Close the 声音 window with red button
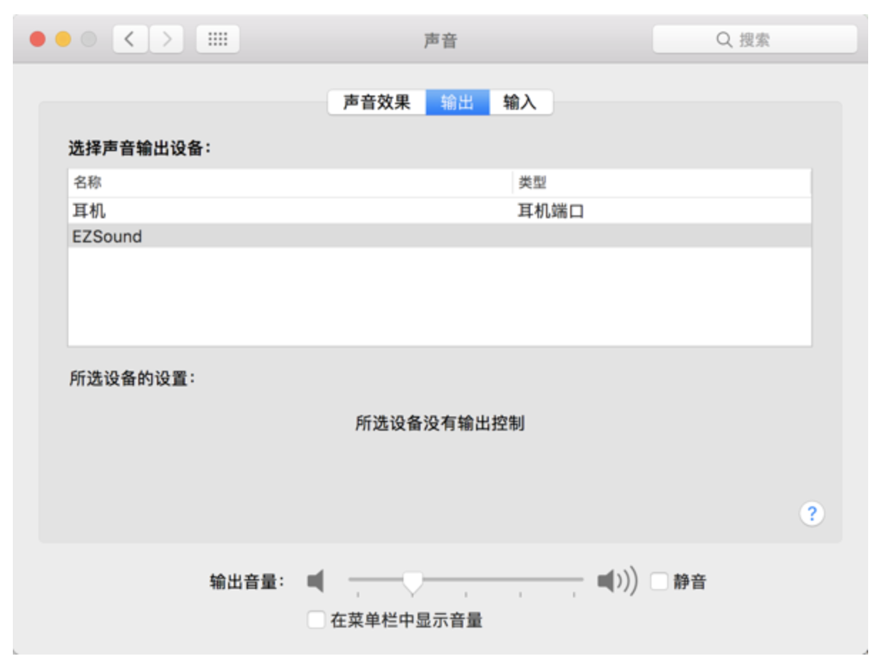871x666 pixels. pos(37,39)
